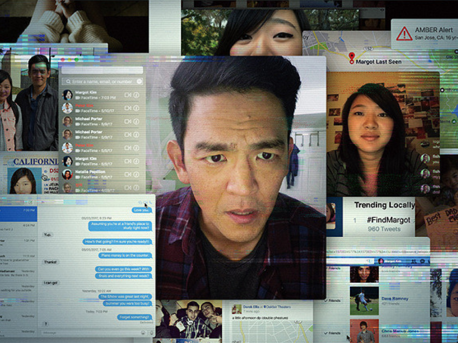
Task: Open the #FindMargot trending hashtag
Action: click(388, 220)
